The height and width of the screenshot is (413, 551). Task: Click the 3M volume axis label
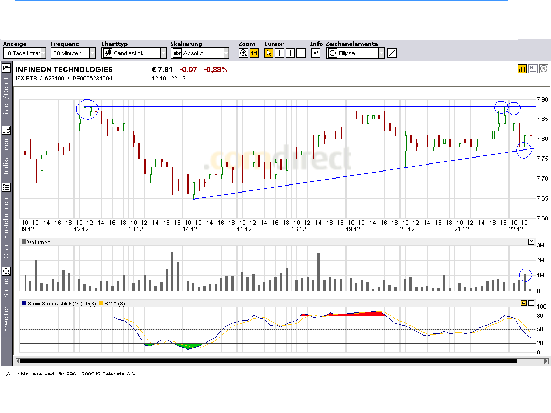pyautogui.click(x=540, y=245)
